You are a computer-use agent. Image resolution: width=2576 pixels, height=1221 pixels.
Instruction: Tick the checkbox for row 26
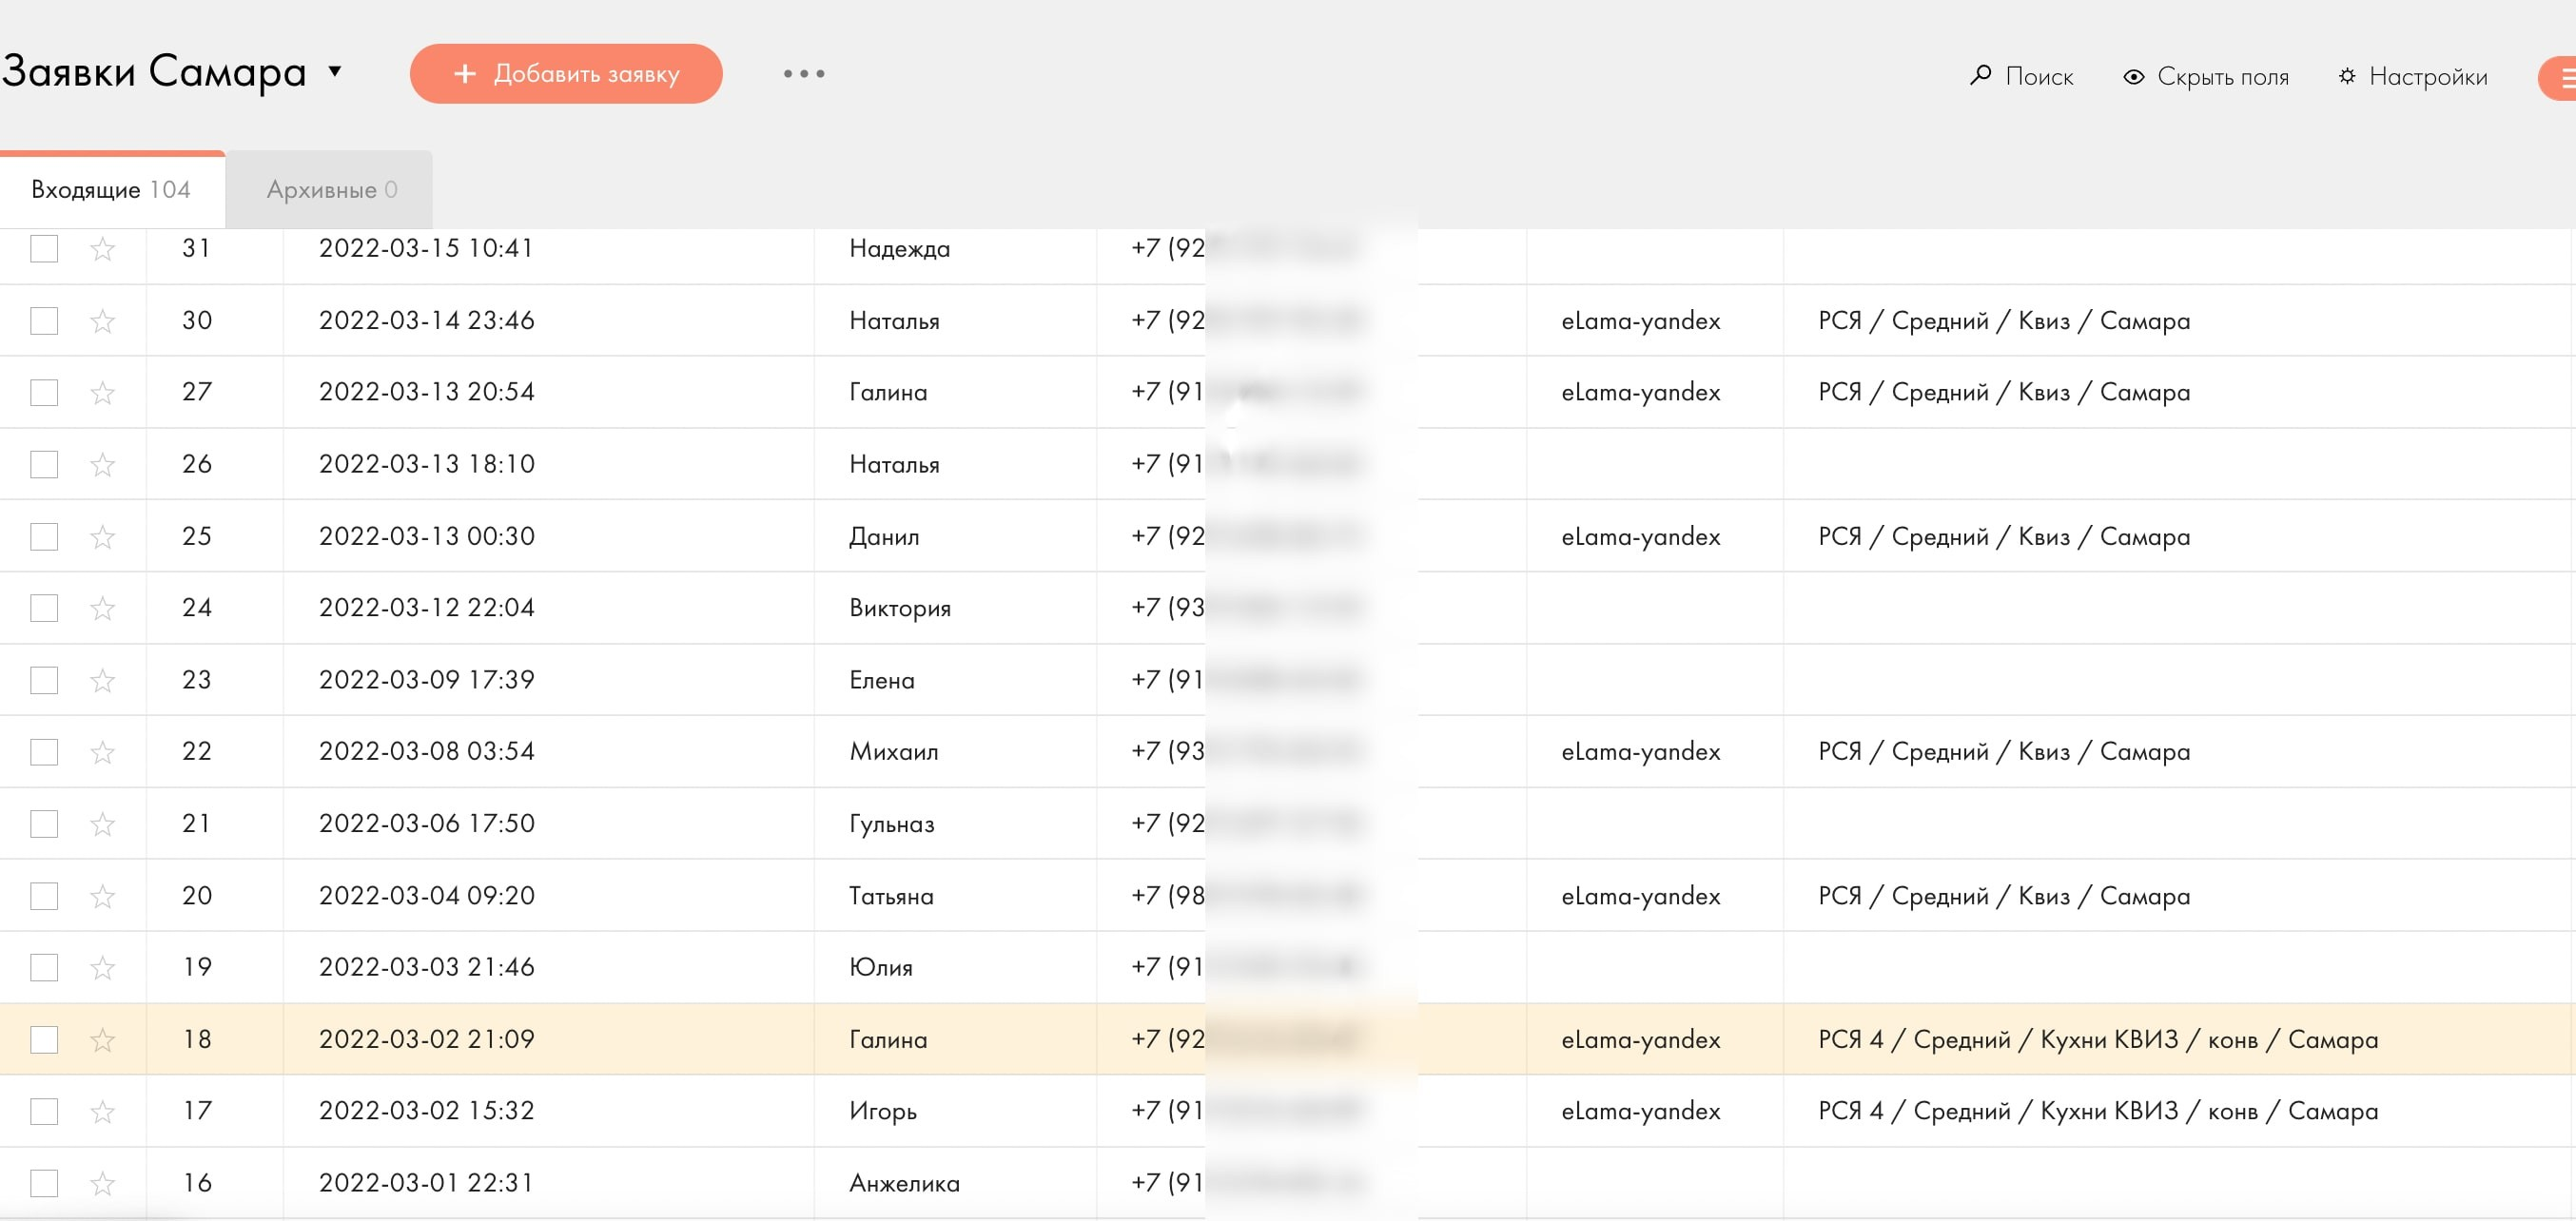click(44, 465)
